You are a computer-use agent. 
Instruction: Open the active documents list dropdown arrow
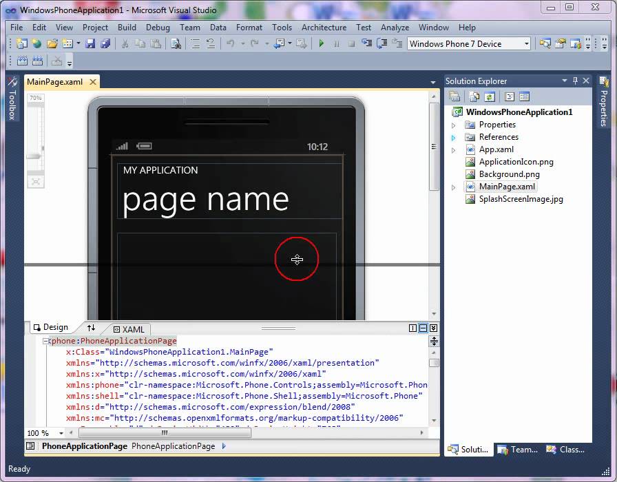click(433, 82)
